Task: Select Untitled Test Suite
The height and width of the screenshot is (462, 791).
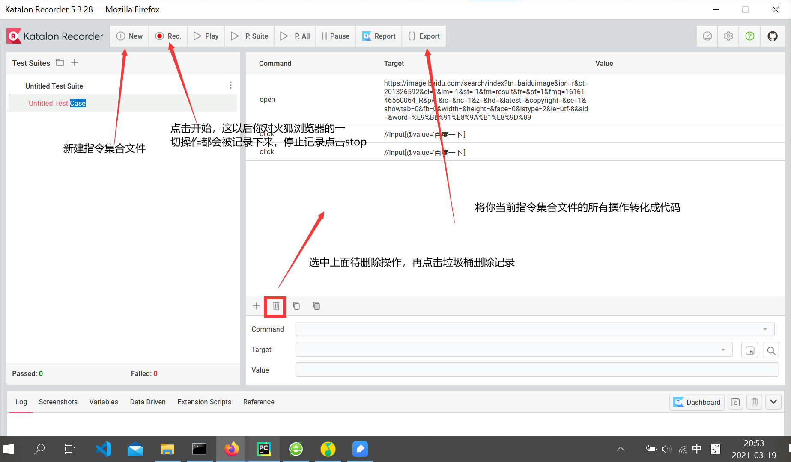Action: (54, 86)
